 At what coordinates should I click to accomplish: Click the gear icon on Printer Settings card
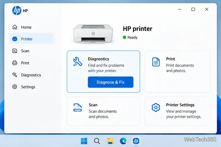[156, 107]
